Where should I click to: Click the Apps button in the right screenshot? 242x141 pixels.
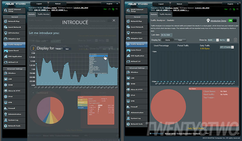180,40
